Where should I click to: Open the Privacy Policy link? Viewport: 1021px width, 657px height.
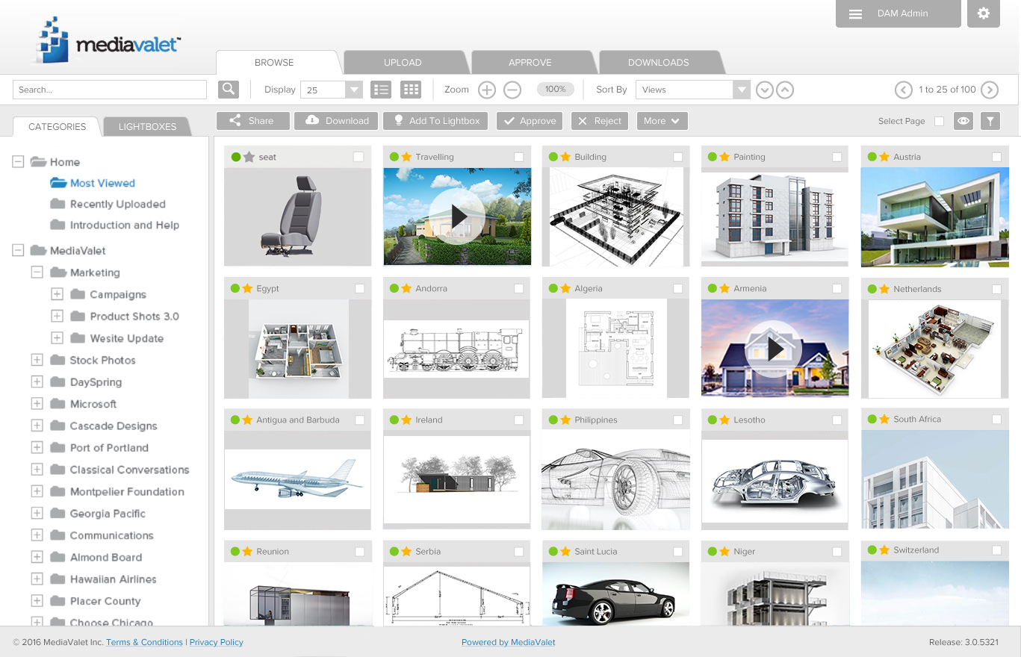tap(217, 642)
